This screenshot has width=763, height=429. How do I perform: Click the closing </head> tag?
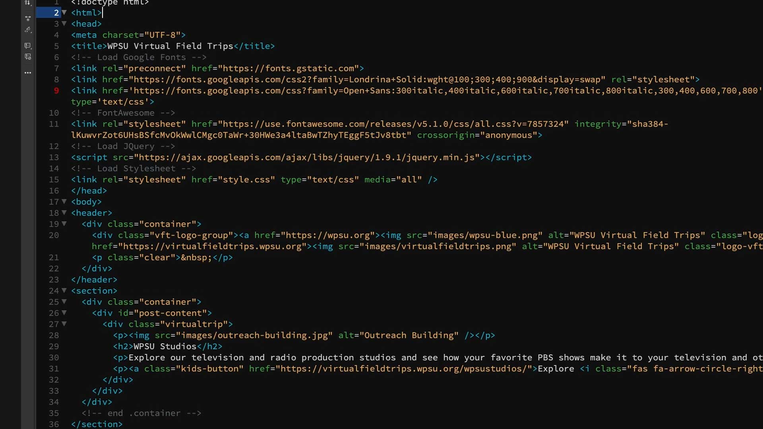pyautogui.click(x=89, y=191)
